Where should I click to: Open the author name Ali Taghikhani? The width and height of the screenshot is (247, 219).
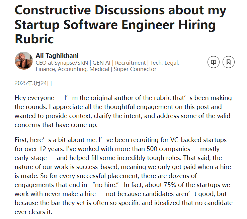click(57, 56)
